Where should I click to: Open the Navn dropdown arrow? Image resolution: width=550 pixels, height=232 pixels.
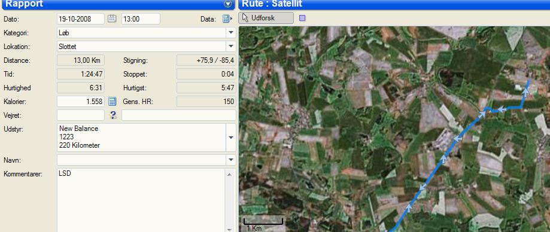coord(231,160)
